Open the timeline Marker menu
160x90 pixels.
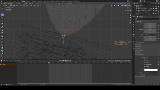[x=20, y=61]
